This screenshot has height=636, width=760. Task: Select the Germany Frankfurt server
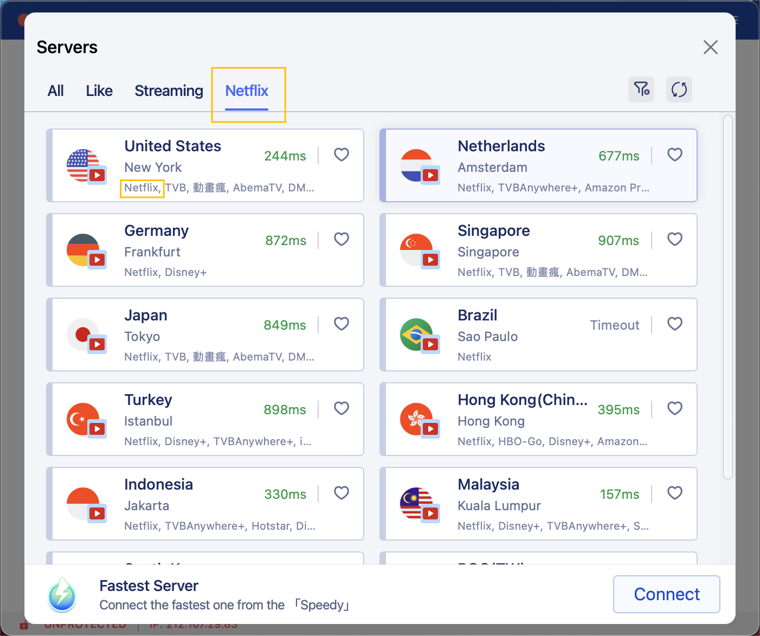205,250
